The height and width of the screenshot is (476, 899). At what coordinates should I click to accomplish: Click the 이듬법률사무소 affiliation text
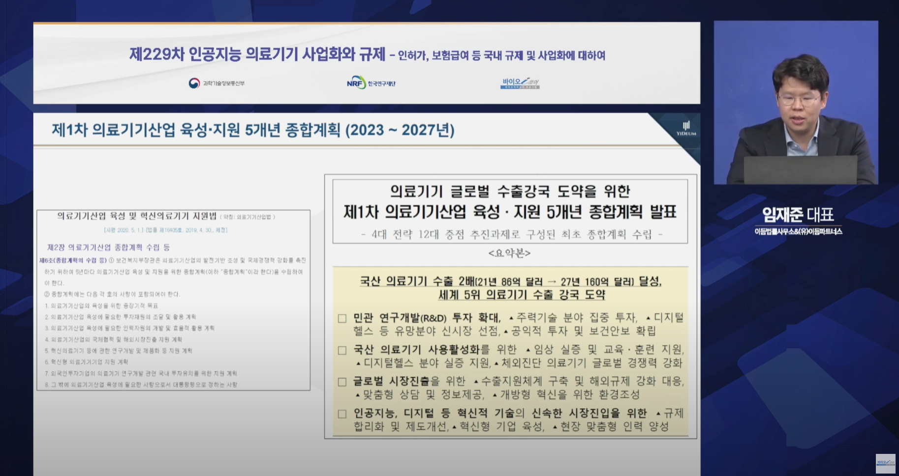(x=798, y=231)
